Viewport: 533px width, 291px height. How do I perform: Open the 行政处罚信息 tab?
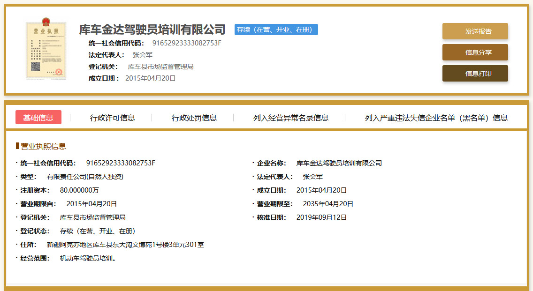194,118
